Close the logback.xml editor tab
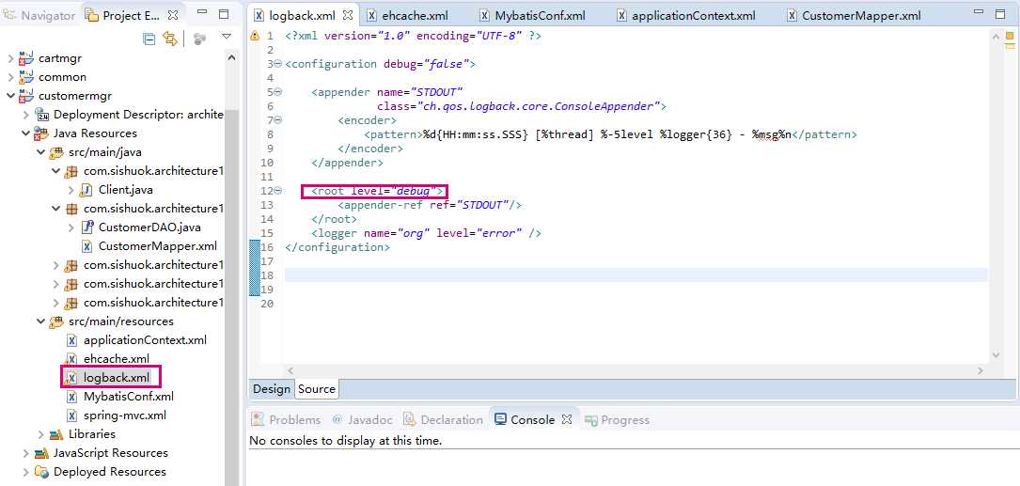The image size is (1020, 486). click(348, 14)
